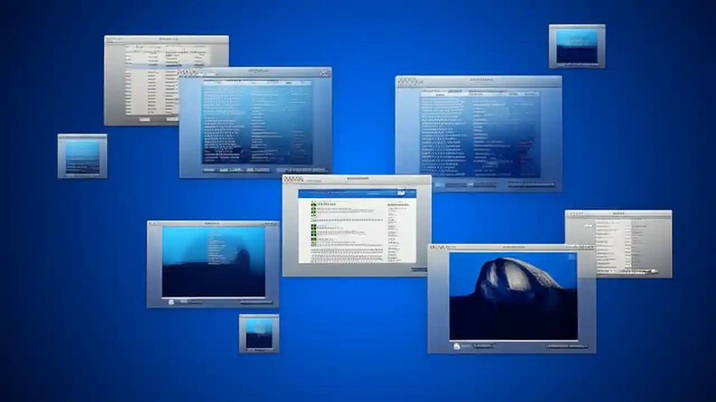This screenshot has width=716, height=402.
Task: Click the green forum icon beside the top thread
Action: pyautogui.click(x=313, y=204)
